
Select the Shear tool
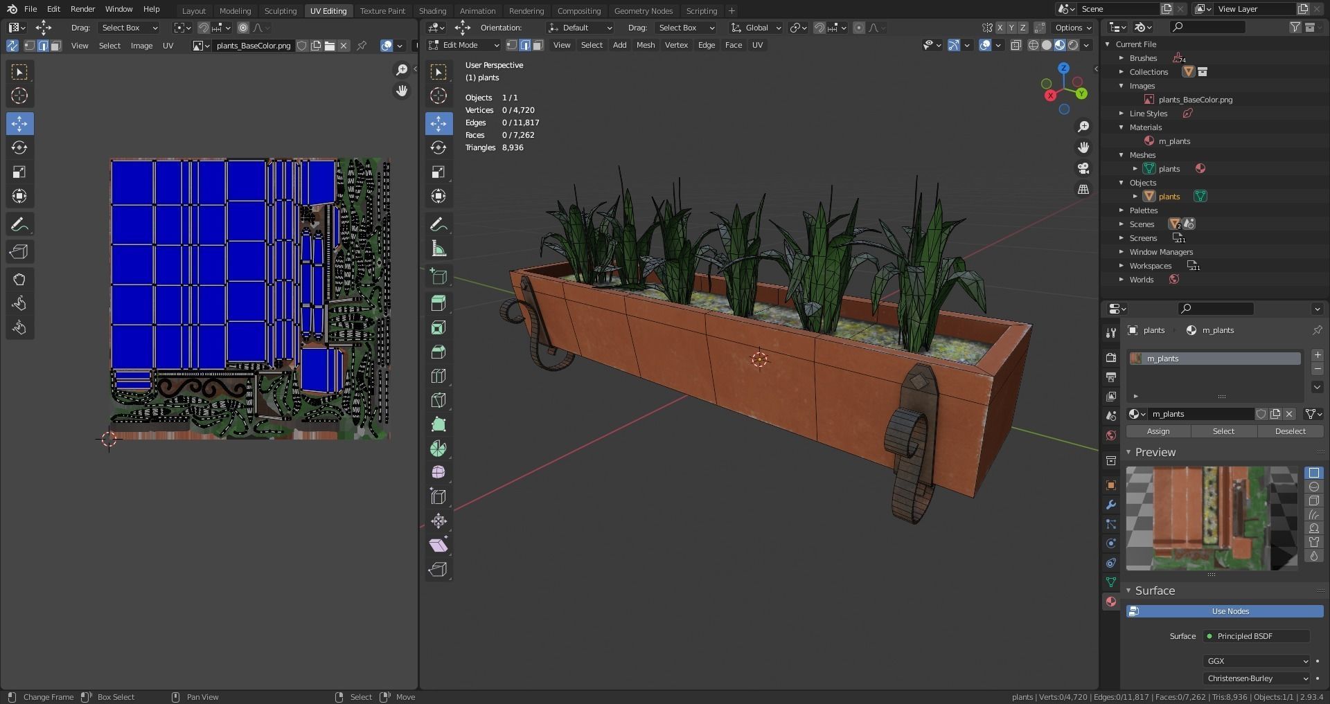tap(438, 545)
